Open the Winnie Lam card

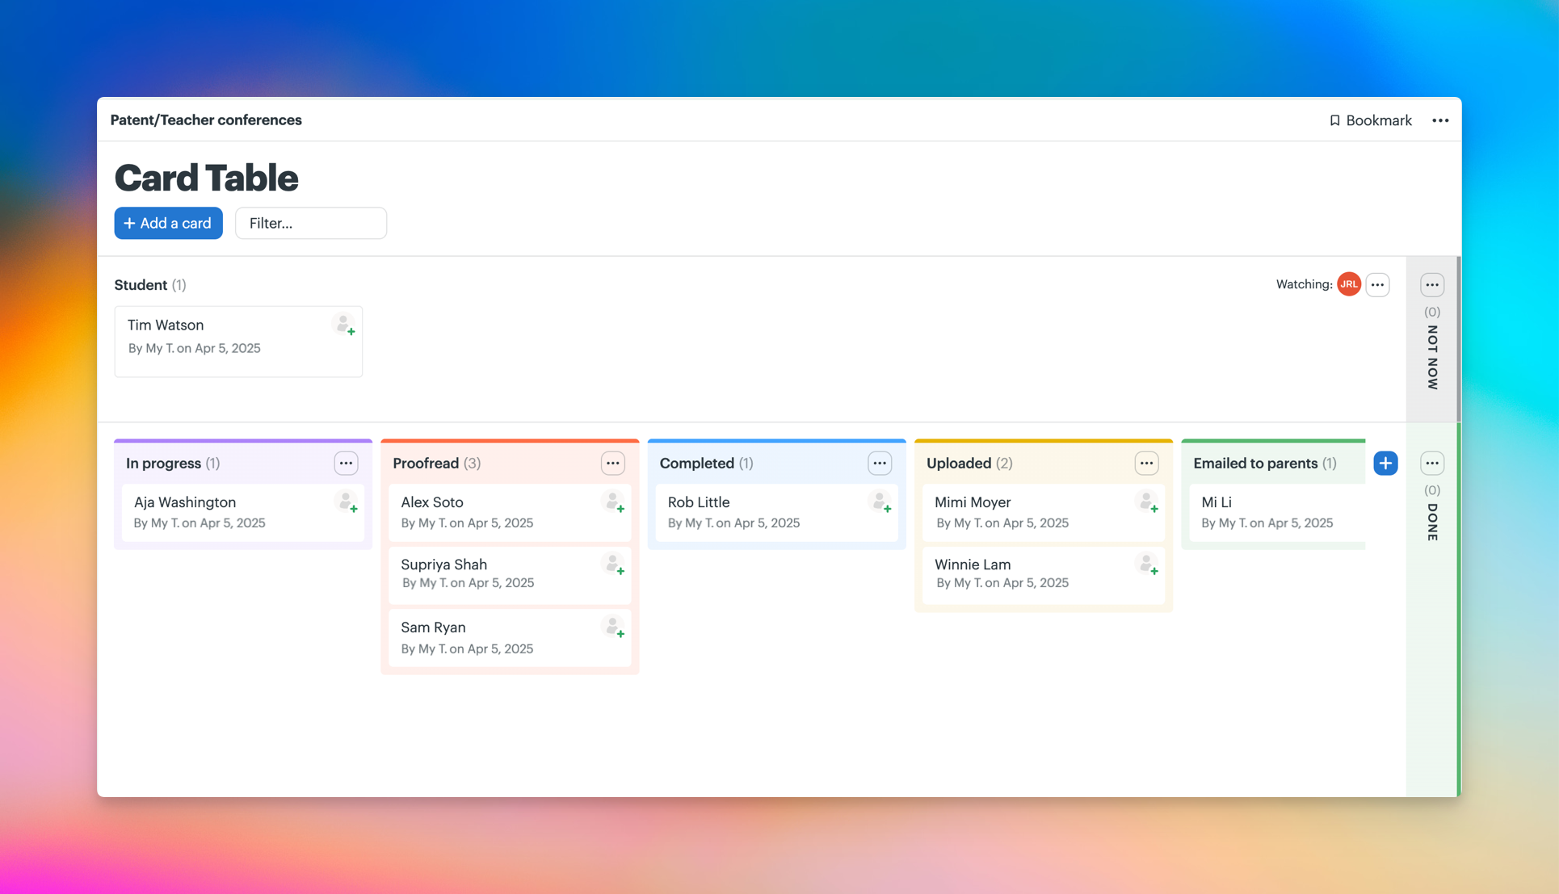click(x=1043, y=574)
